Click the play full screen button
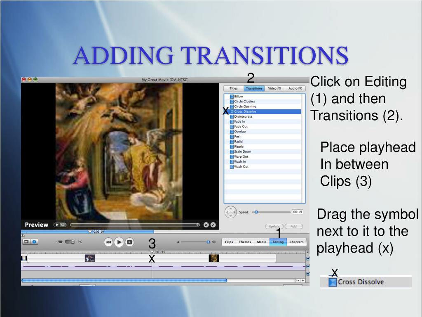The image size is (422, 317). [129, 242]
